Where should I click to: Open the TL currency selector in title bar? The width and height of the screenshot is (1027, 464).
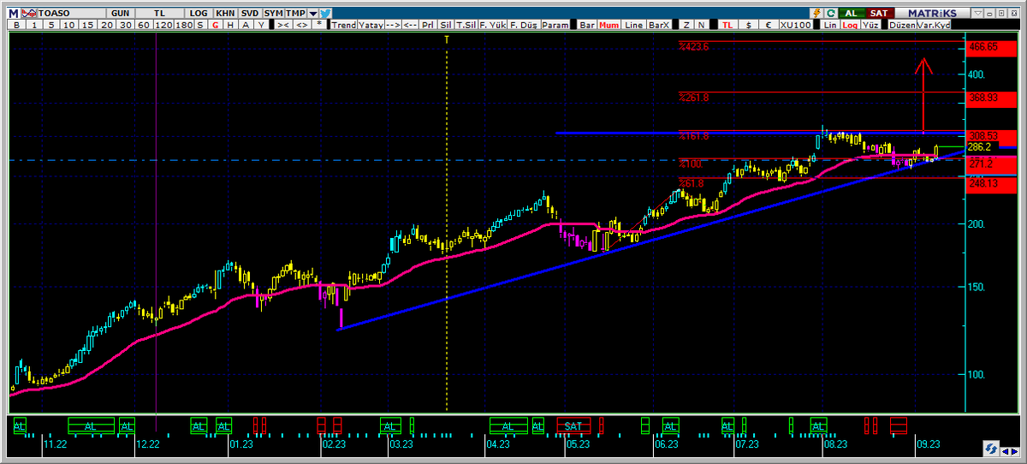(x=160, y=13)
